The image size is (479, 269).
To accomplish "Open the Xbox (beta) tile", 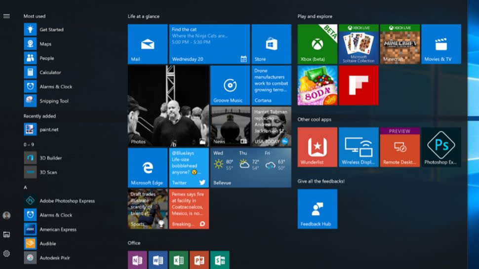I will [317, 44].
